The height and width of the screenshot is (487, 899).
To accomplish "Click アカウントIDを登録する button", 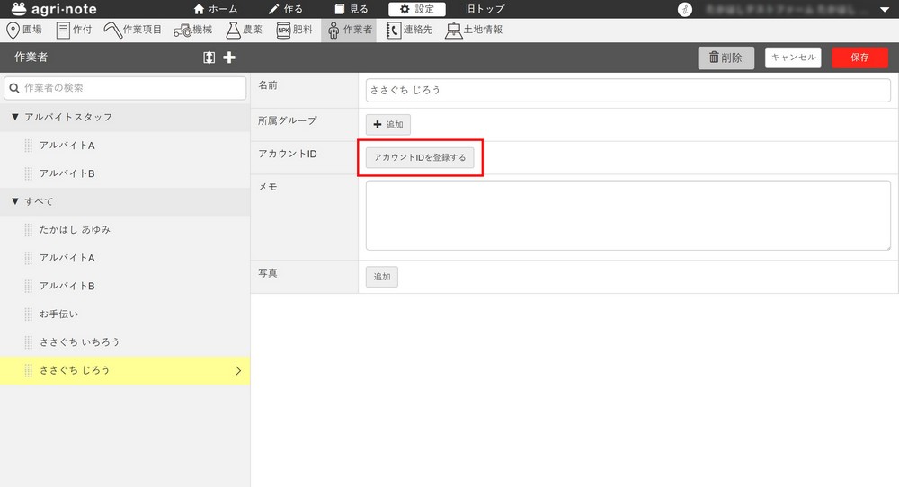I will pyautogui.click(x=420, y=157).
